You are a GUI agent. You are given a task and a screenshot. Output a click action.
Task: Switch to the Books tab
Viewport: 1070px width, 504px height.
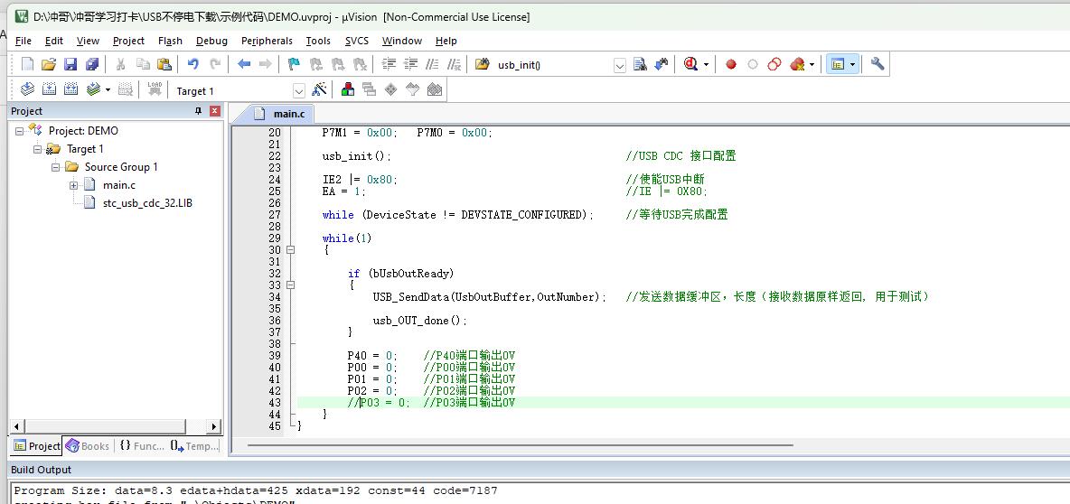point(88,446)
